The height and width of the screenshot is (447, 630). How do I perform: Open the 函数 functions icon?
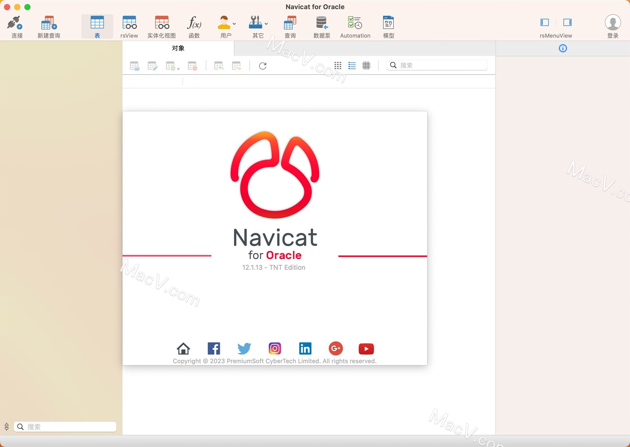pos(194,23)
